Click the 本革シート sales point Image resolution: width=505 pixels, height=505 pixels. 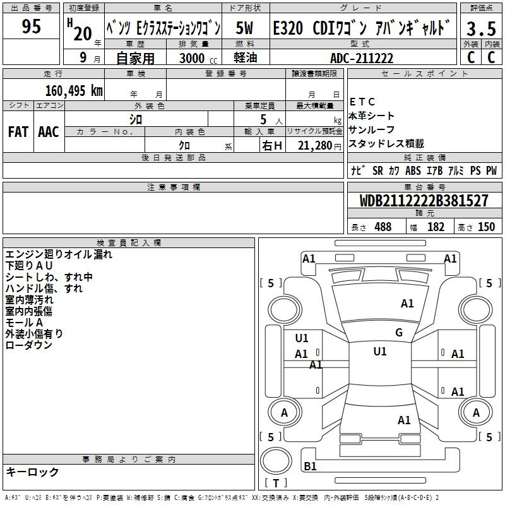pos(371,116)
